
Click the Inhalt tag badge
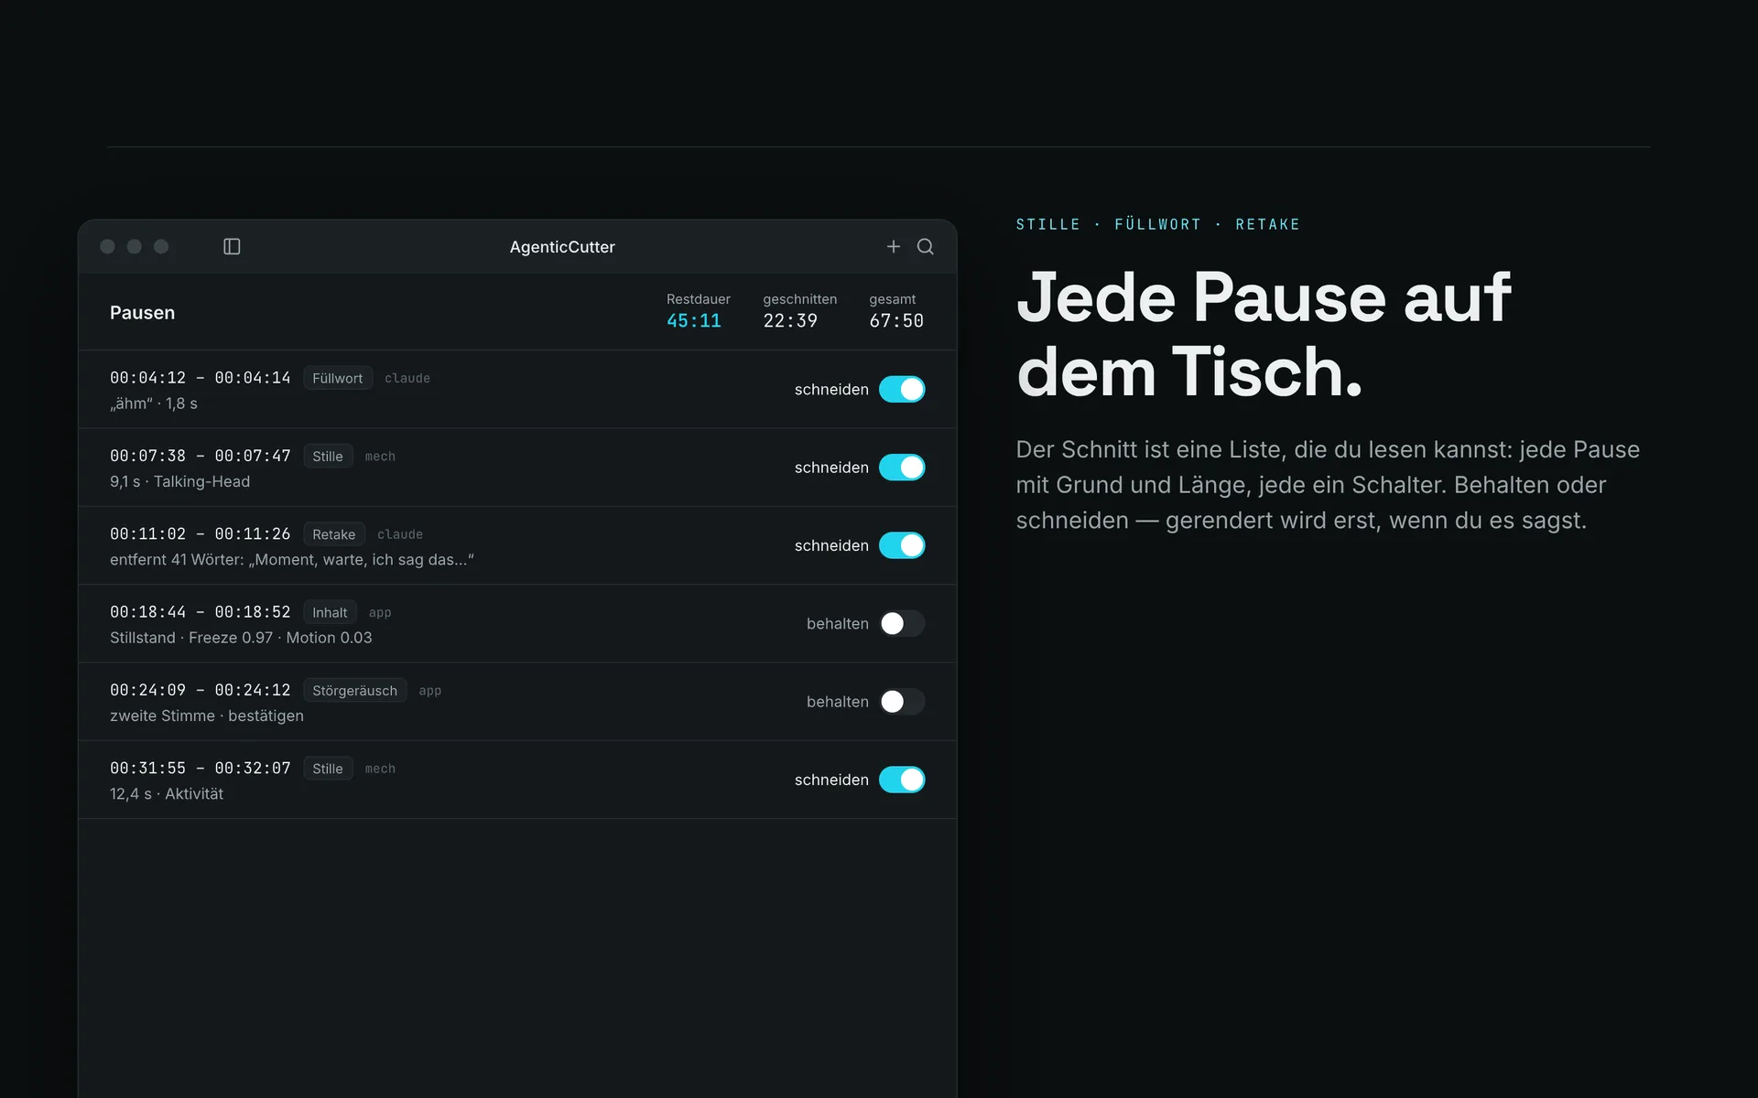[330, 613]
